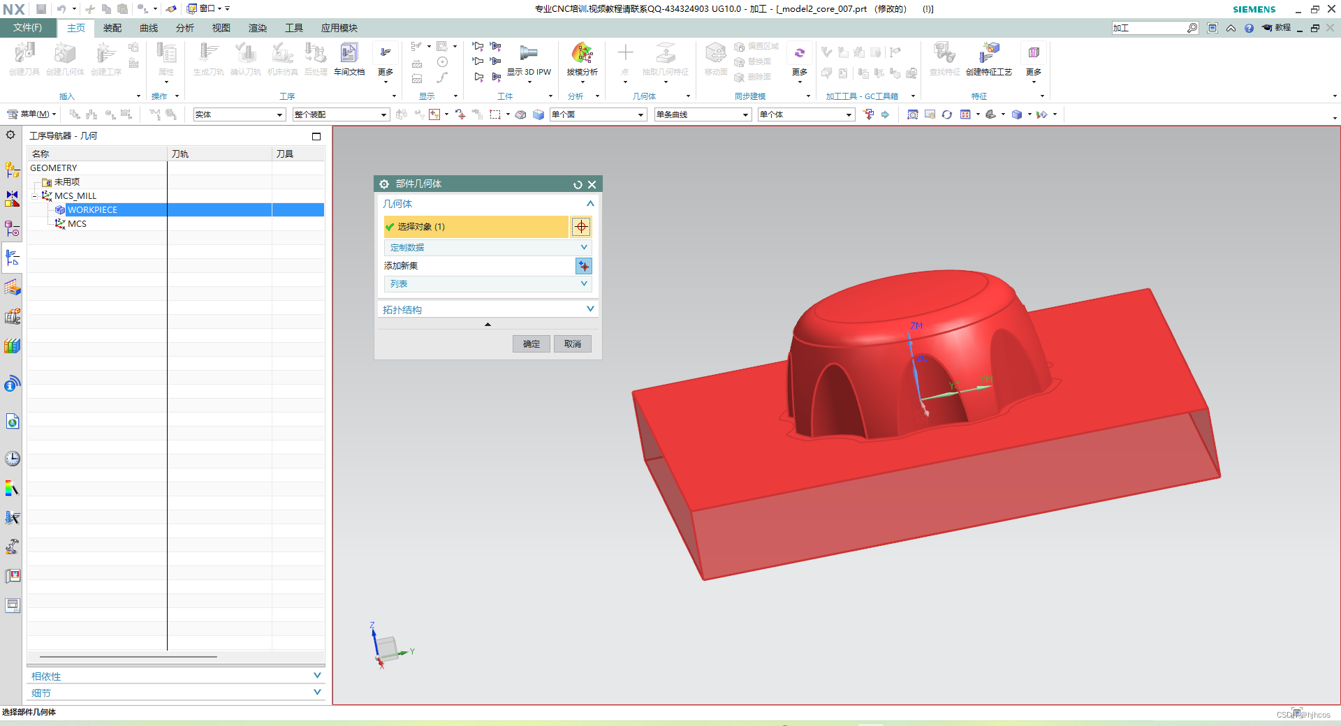
Task: Collapse the Geometry section in dialog
Action: tap(590, 204)
